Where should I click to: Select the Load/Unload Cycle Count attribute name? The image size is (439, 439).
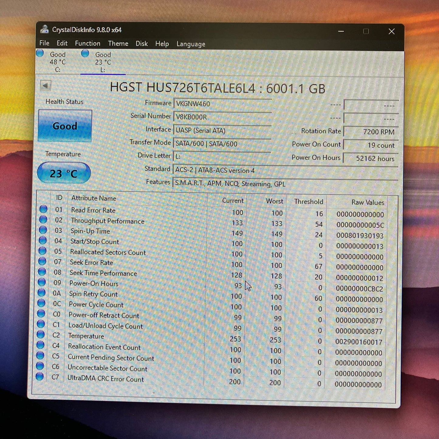[105, 326]
